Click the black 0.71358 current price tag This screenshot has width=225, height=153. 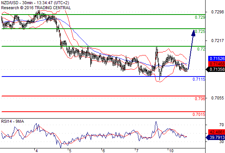pyautogui.click(x=215, y=69)
